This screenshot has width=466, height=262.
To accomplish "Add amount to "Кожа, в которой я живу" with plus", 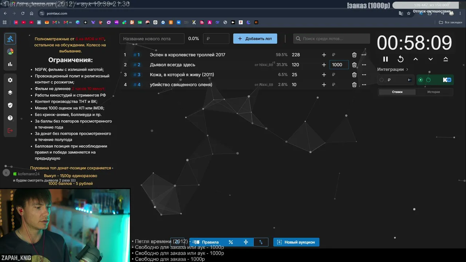I will point(324,75).
